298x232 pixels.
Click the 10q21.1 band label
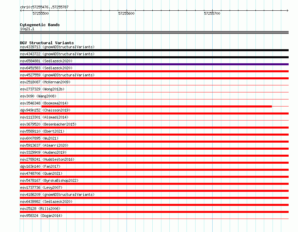point(27,29)
